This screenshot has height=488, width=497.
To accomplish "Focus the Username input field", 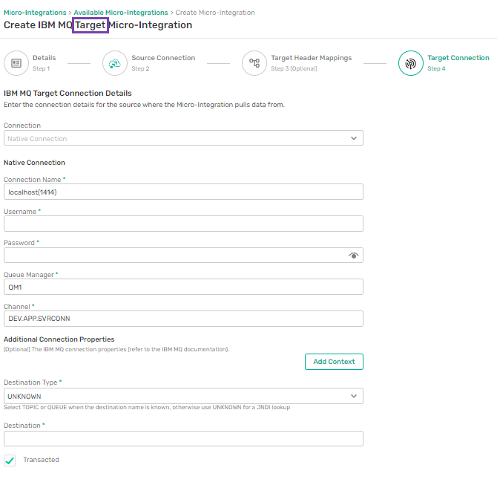I will [x=183, y=224].
